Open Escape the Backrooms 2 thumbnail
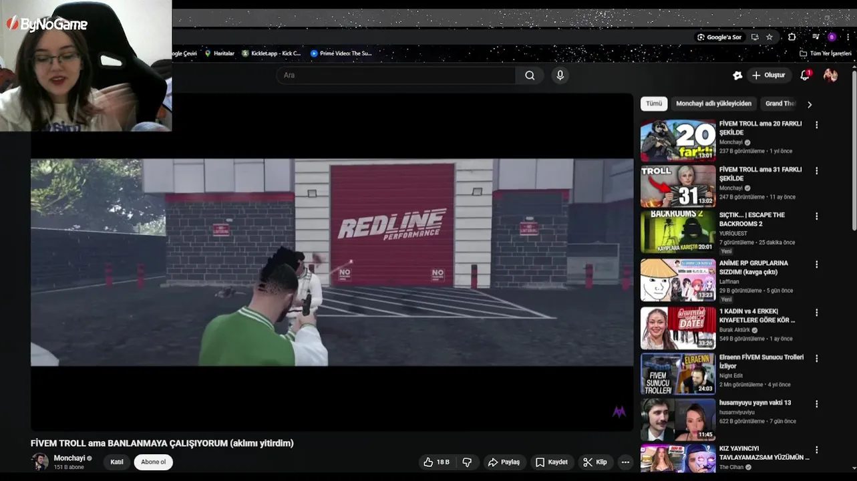Viewport: 857px width, 481px height. (x=678, y=232)
